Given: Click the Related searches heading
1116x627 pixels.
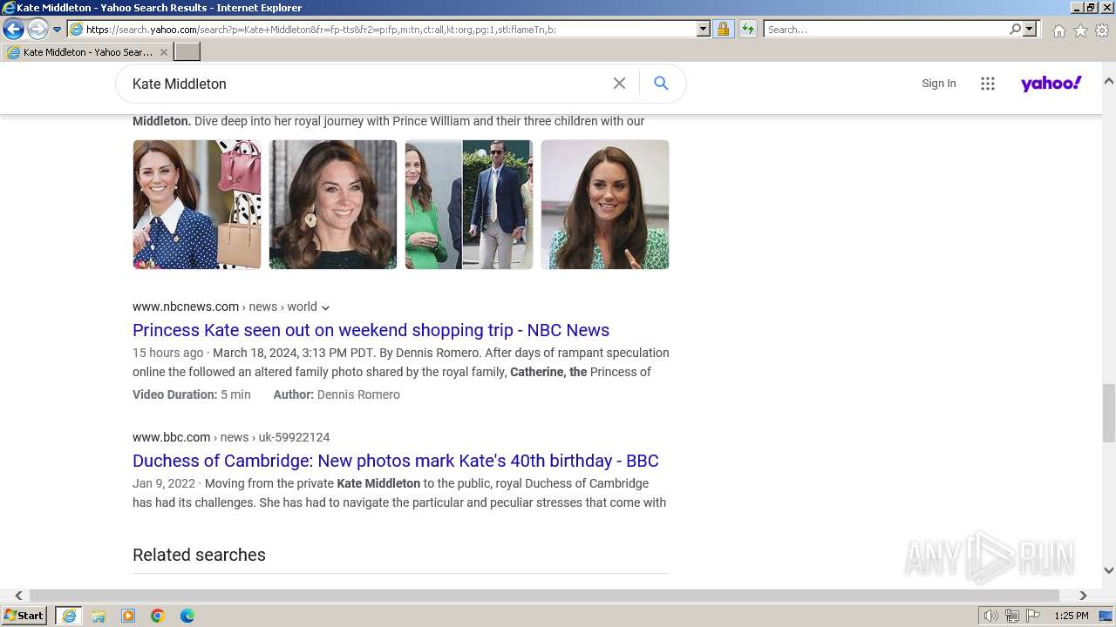Looking at the screenshot, I should 199,555.
